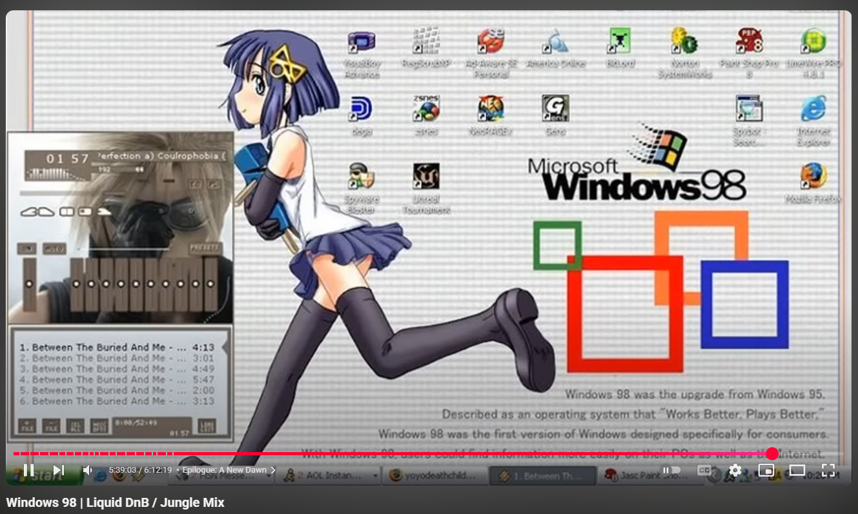The width and height of the screenshot is (858, 514).
Task: Click the playlist SEL ALL button
Action: point(76,426)
